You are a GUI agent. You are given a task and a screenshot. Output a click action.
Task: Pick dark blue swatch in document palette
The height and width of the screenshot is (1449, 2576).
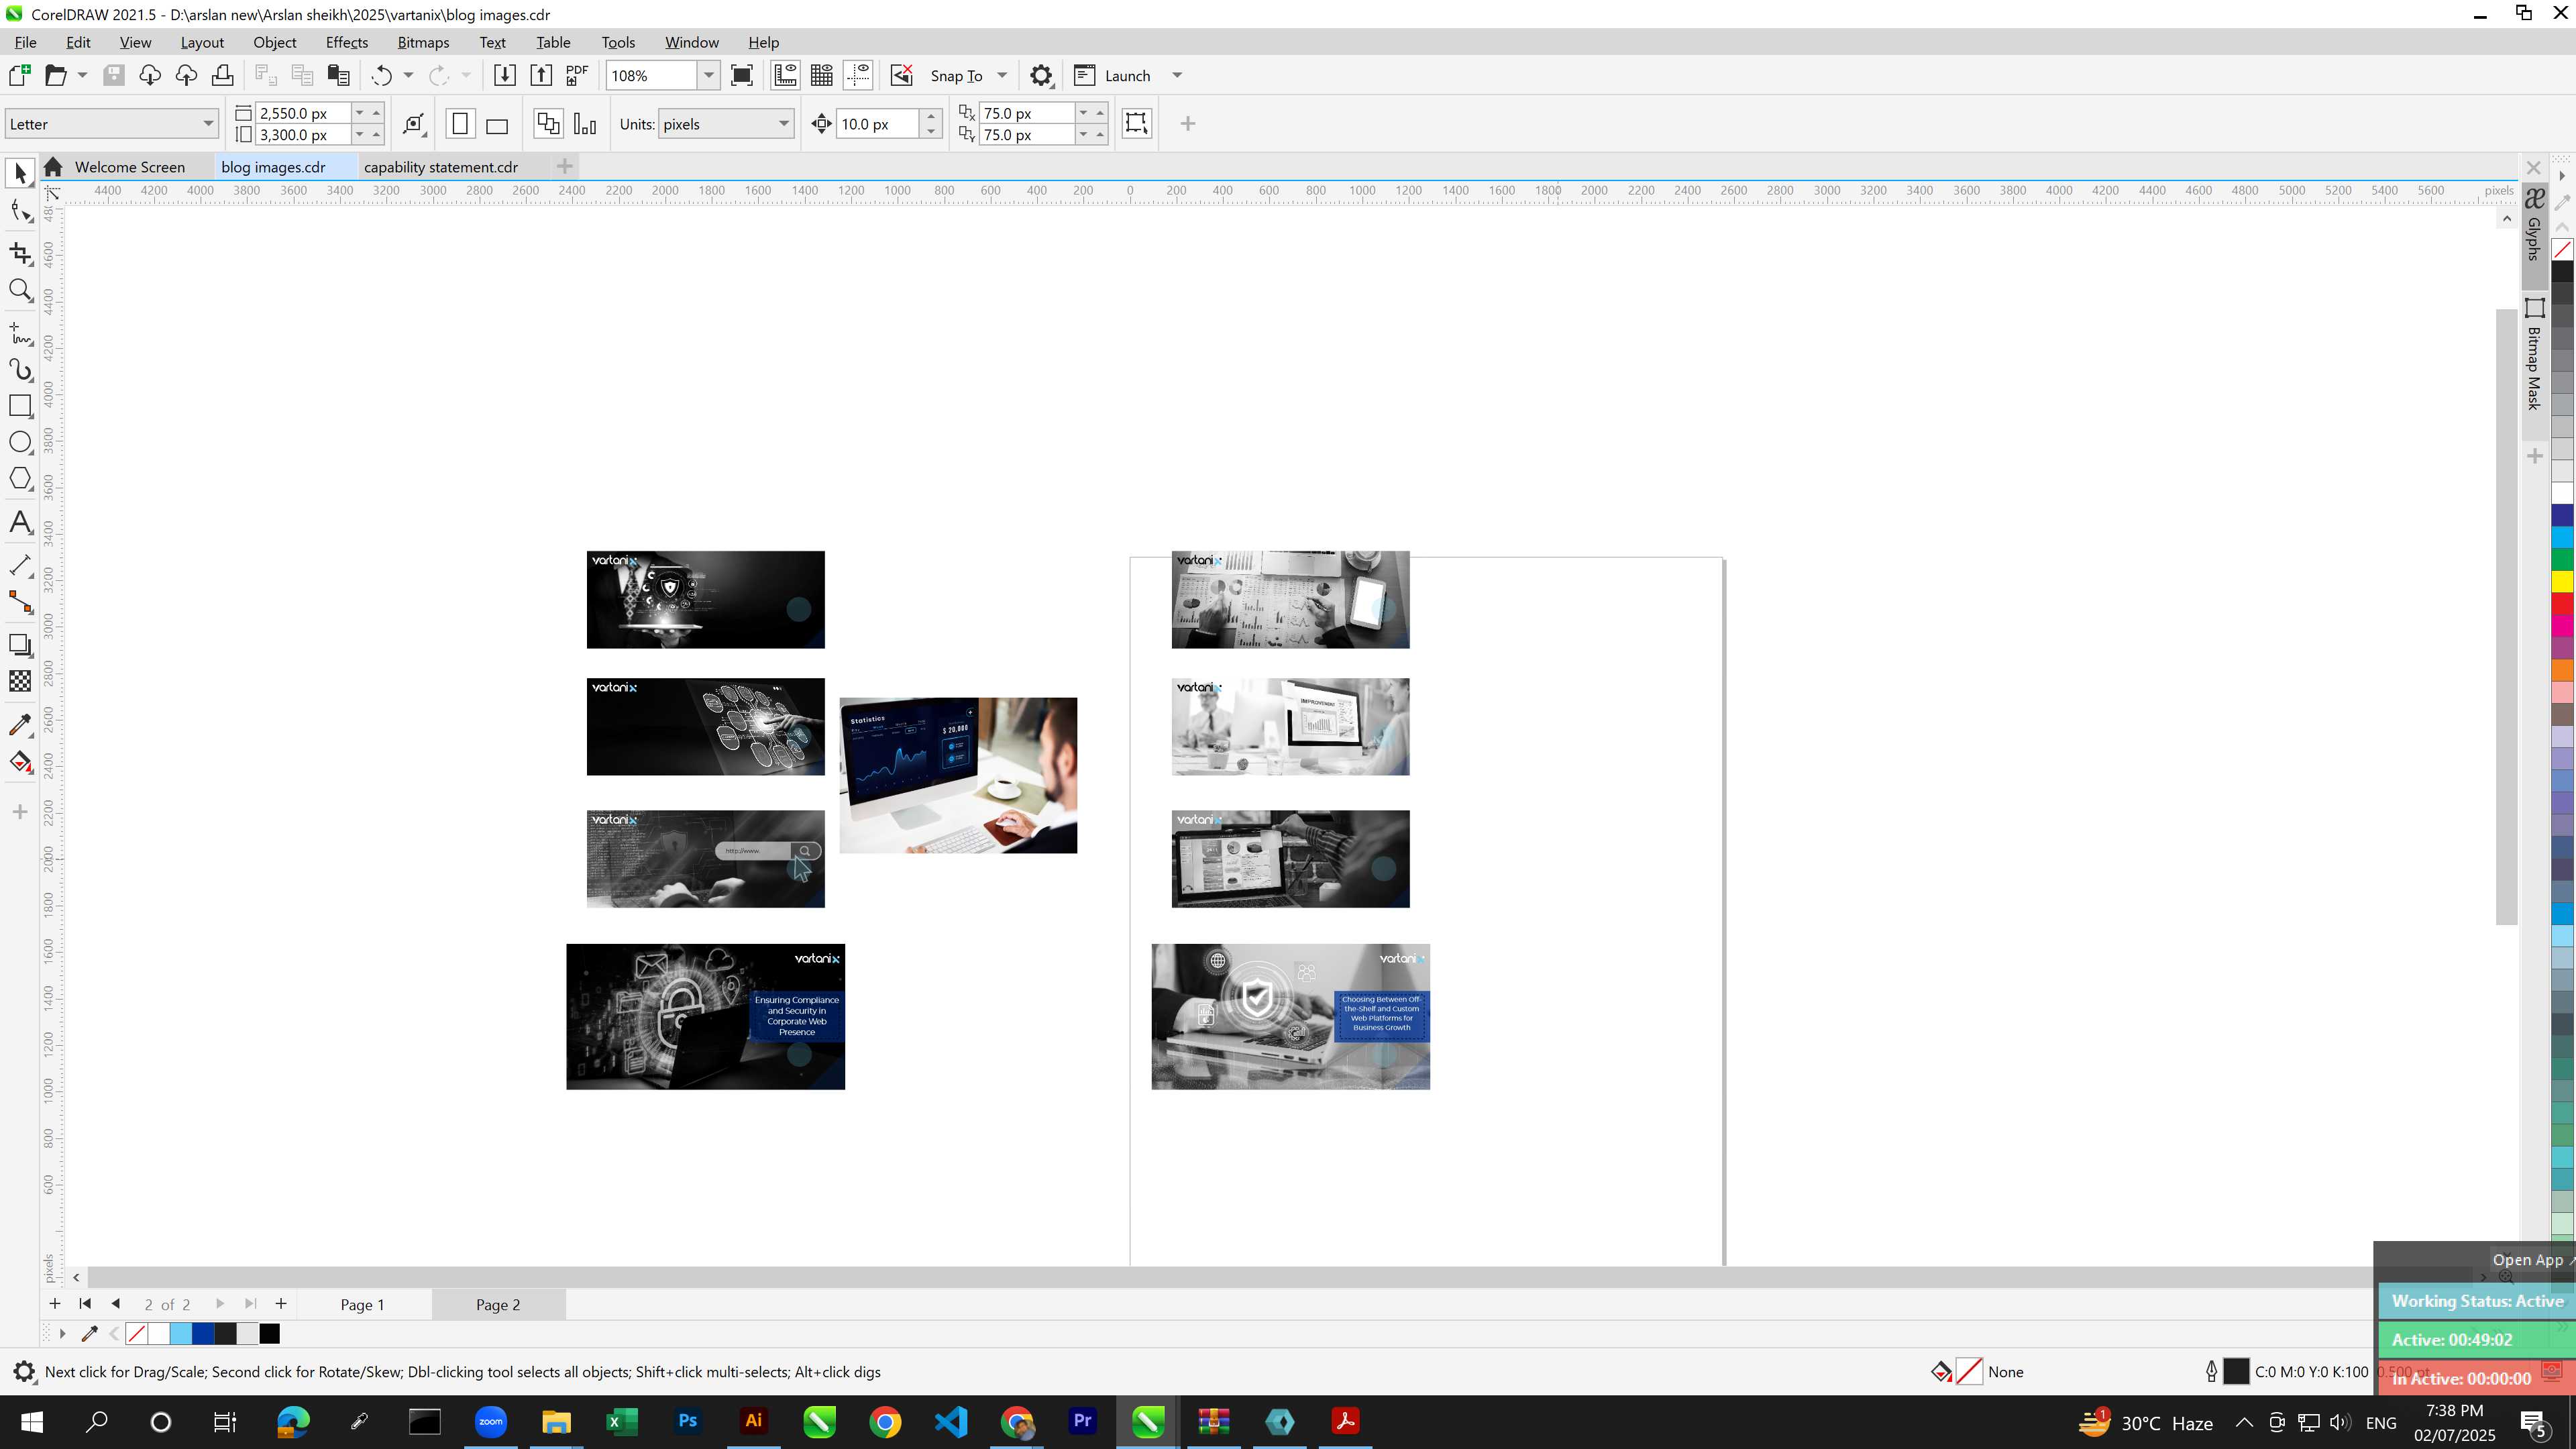203,1333
